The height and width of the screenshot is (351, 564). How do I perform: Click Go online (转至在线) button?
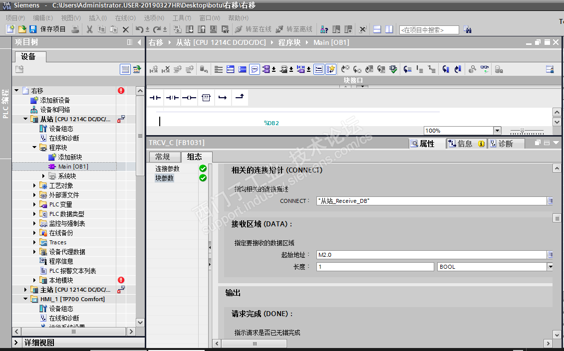click(x=254, y=29)
